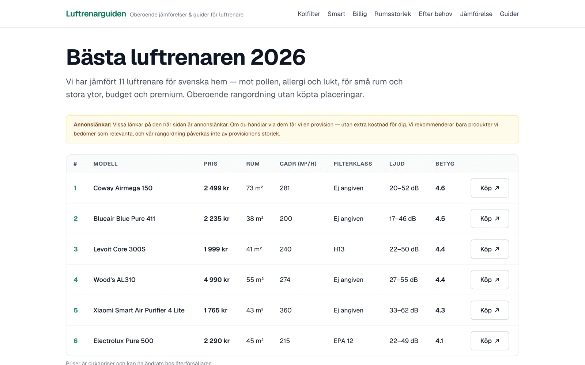The width and height of the screenshot is (585, 365).
Task: Click the CADR value 360
Action: [286, 310]
